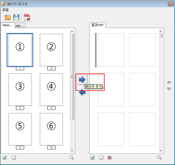Viewport: 175px width, 165px height.
Task: Click the source panel scrollbar thumb
Action: click(x=72, y=77)
